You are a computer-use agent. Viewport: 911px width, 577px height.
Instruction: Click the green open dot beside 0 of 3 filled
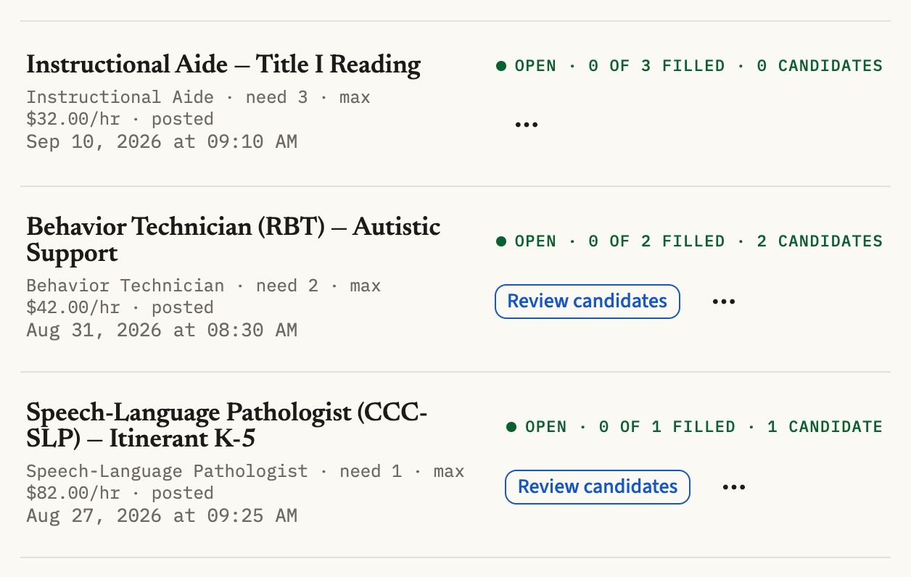(501, 66)
